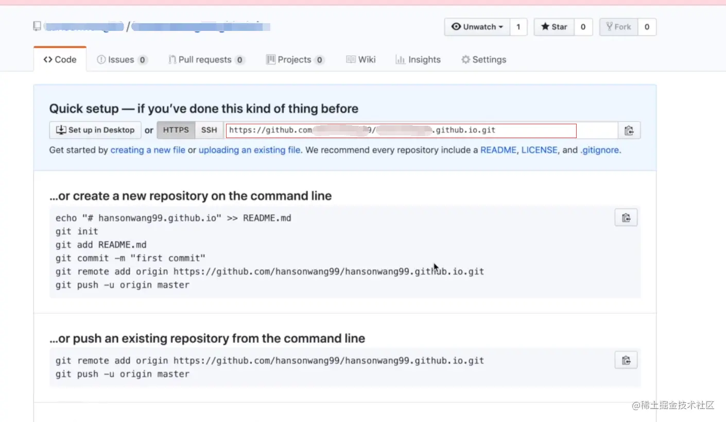Click the 'git add README.md' line

[x=101, y=245]
